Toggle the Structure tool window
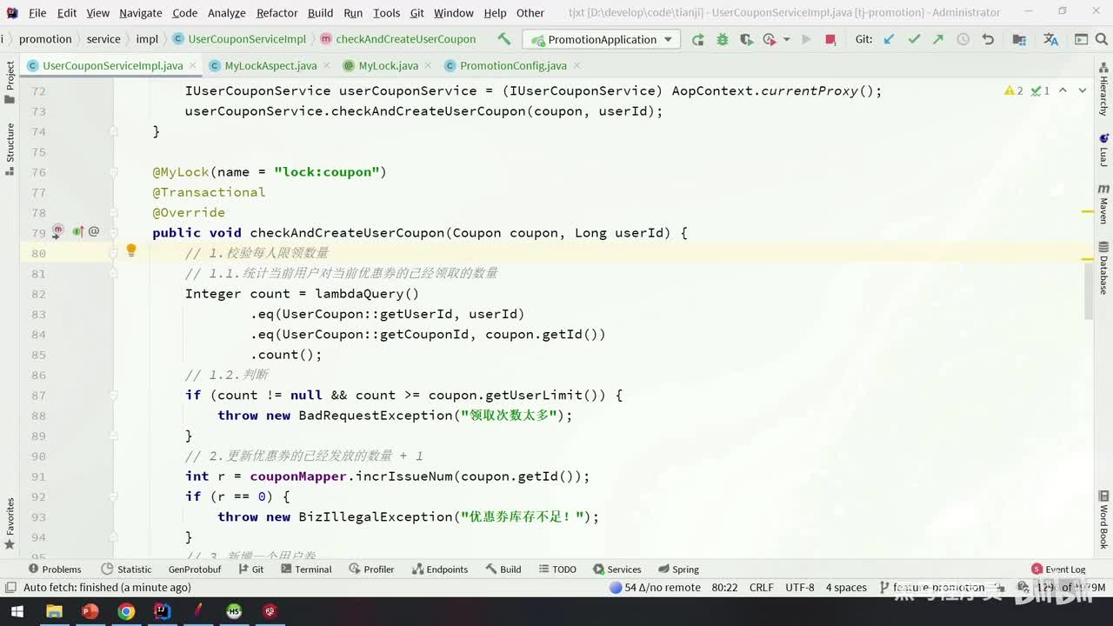Screen dimensions: 1113x626 coord(10,149)
